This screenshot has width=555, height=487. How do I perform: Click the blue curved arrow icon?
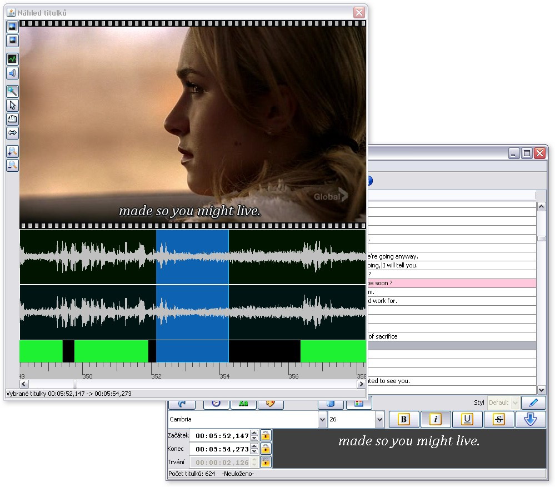(182, 404)
